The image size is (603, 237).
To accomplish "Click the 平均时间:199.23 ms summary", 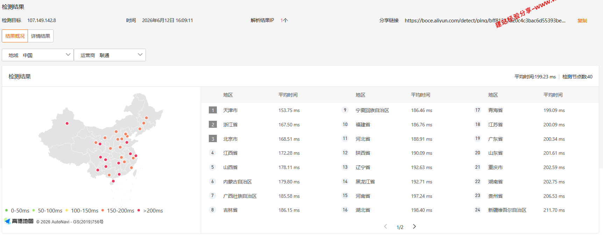I will (x=535, y=77).
